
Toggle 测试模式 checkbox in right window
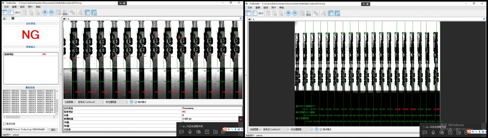coord(321,129)
